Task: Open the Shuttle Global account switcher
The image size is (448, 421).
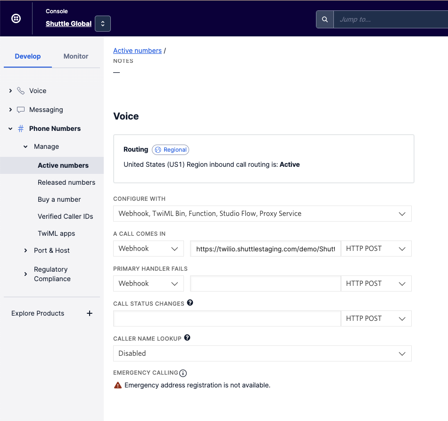Action: click(102, 24)
